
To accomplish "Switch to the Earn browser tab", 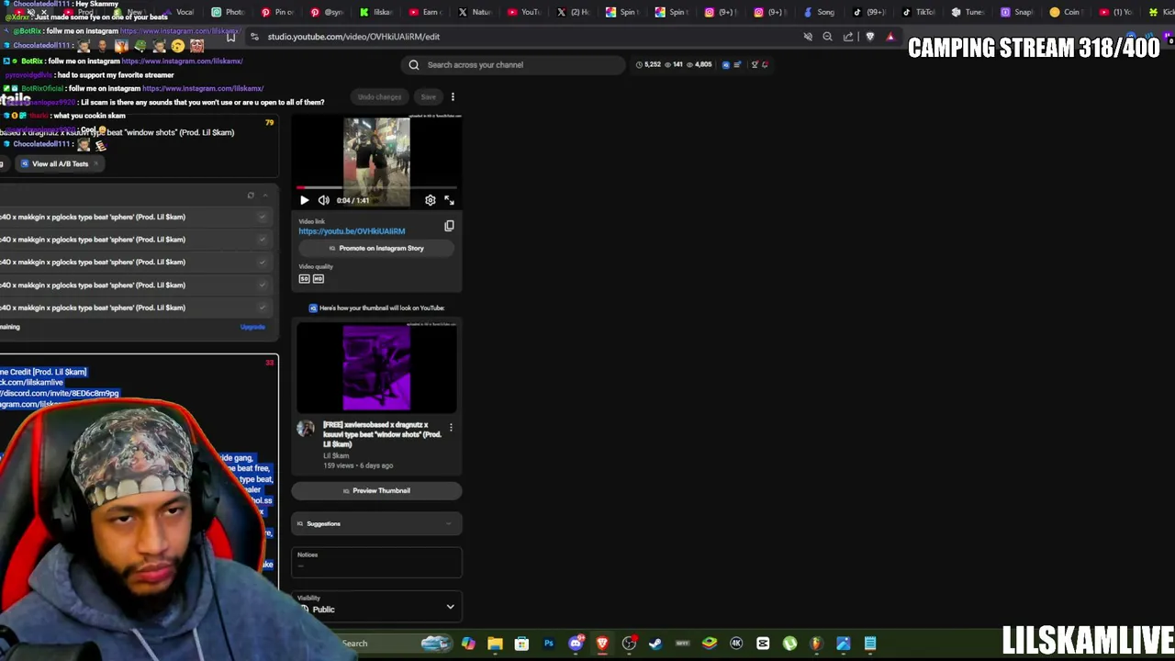I will pyautogui.click(x=425, y=12).
